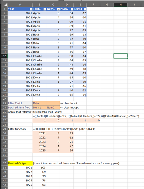Select column E header
The image size is (144, 189).
80,5
